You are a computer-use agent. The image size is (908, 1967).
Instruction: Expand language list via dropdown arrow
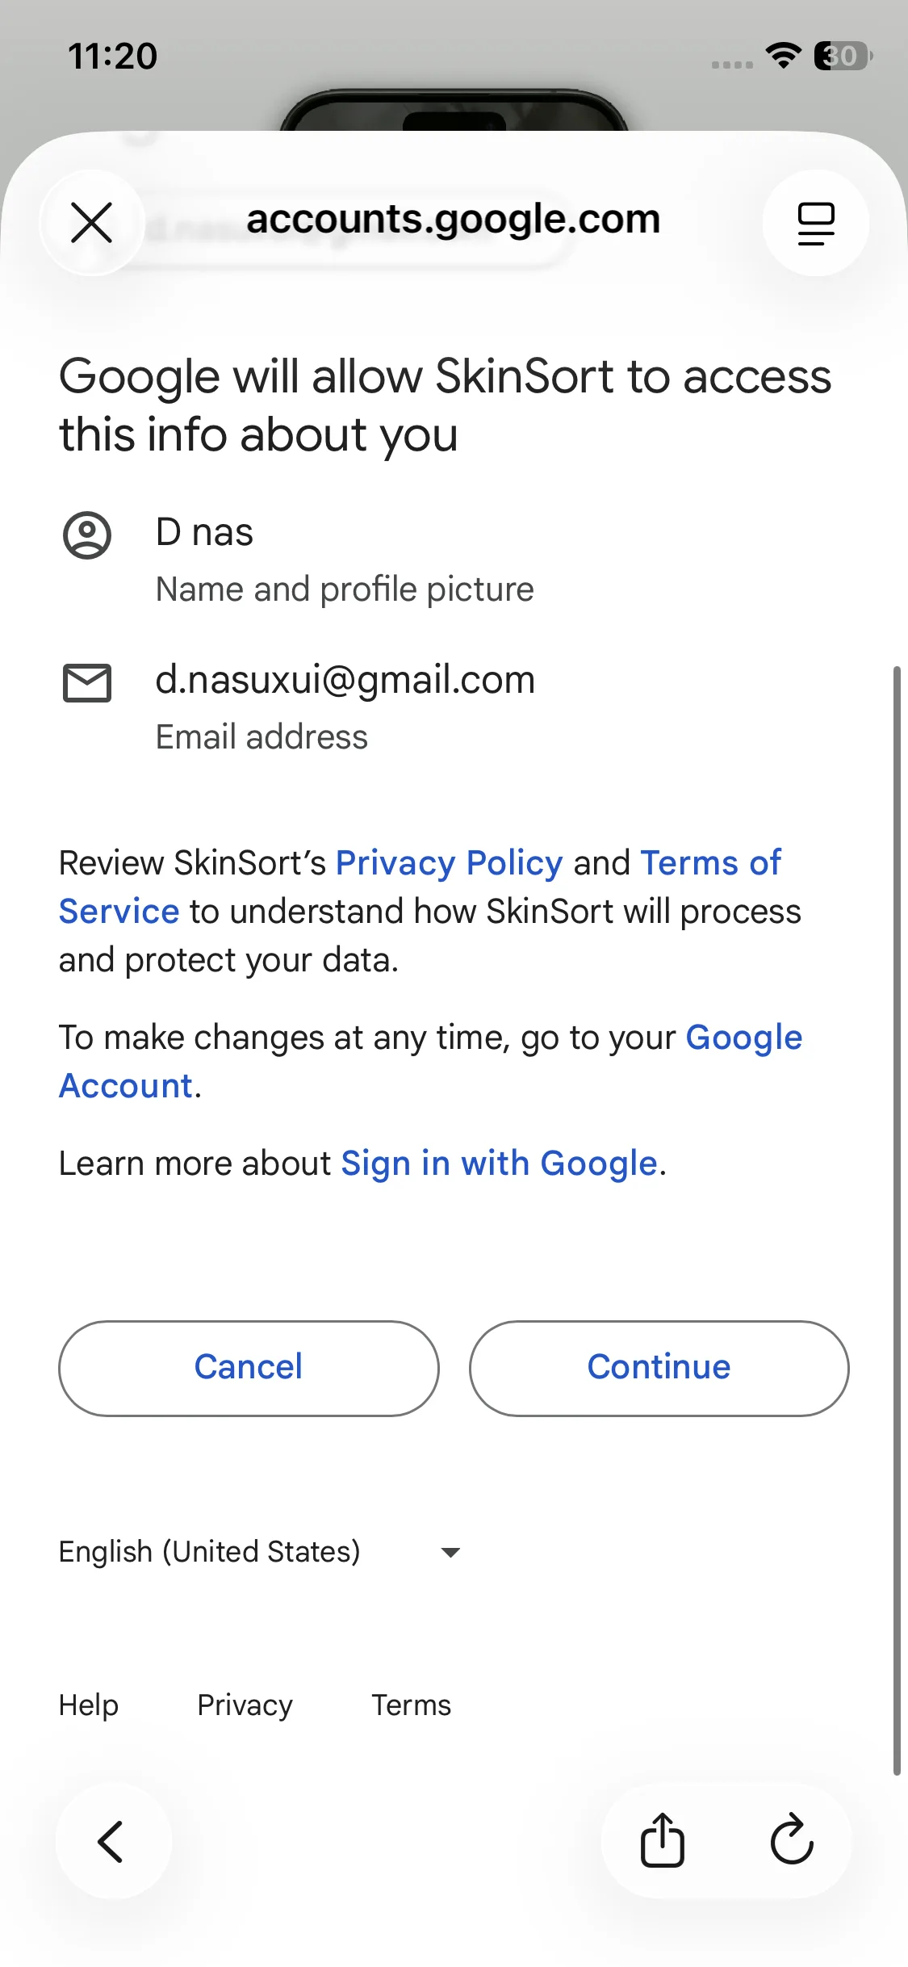pos(450,1552)
